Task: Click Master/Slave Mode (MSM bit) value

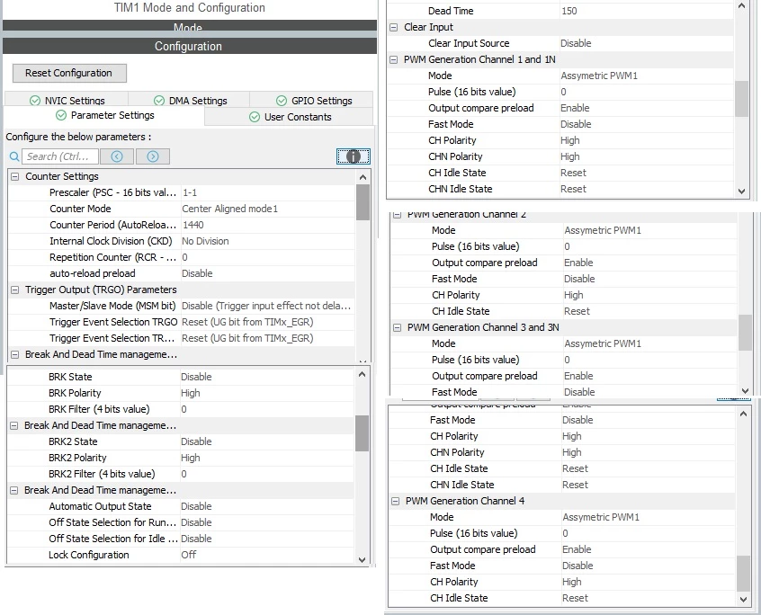Action: [x=268, y=306]
